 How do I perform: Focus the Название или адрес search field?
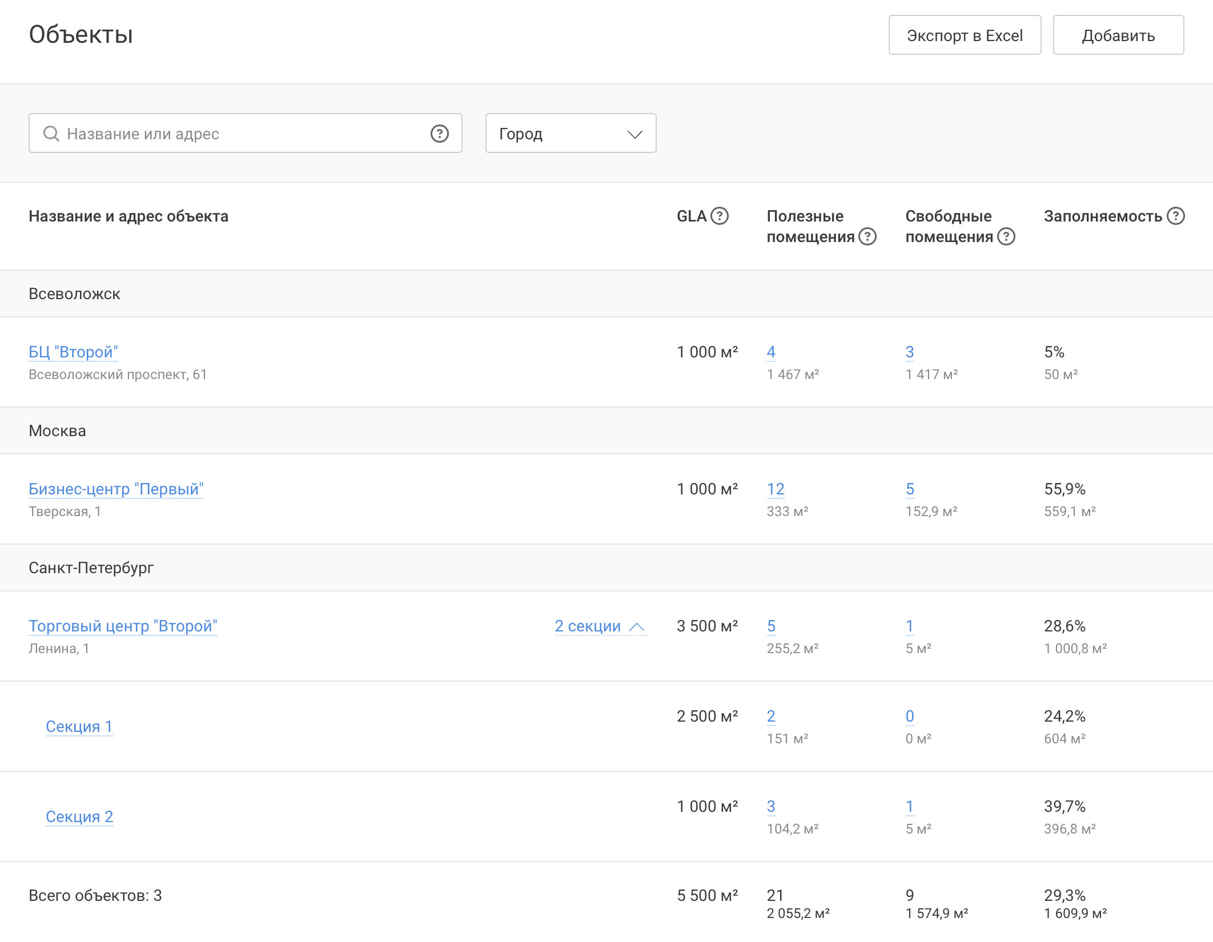pos(245,133)
